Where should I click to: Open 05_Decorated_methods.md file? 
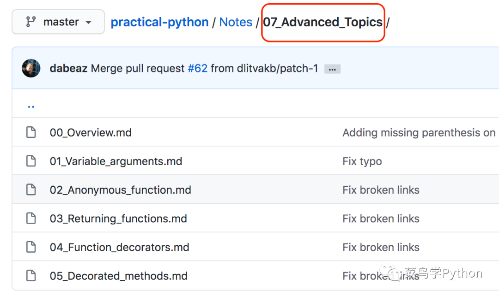pyautogui.click(x=118, y=276)
